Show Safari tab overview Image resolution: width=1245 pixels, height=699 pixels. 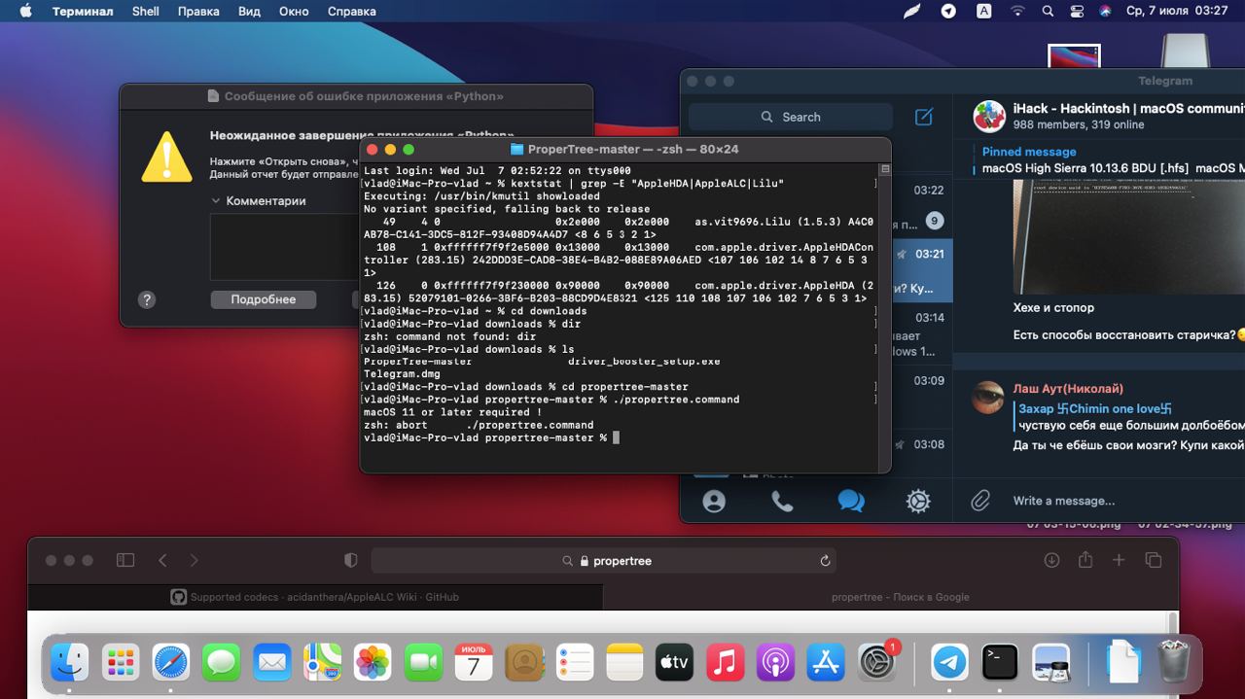(1154, 560)
